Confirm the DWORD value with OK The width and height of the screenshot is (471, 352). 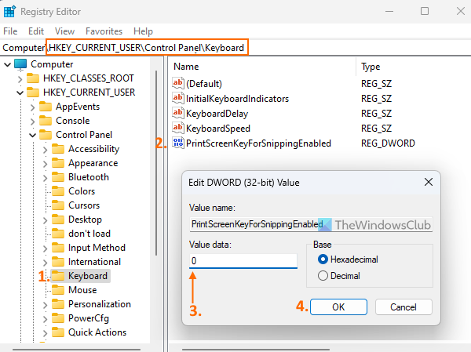(338, 307)
